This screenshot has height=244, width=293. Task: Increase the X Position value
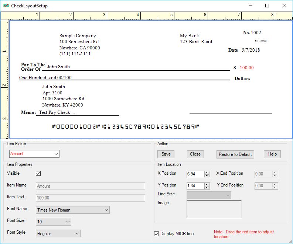207,172
